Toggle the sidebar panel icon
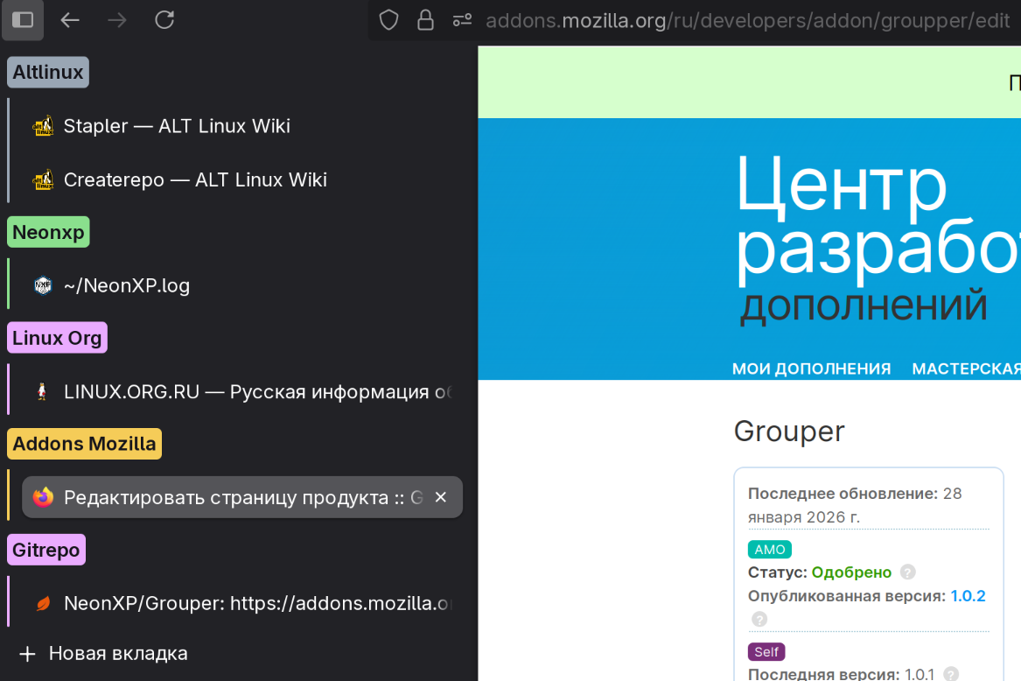This screenshot has width=1021, height=681. 23,19
